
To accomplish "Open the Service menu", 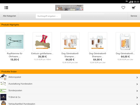I will [x=134, y=16].
